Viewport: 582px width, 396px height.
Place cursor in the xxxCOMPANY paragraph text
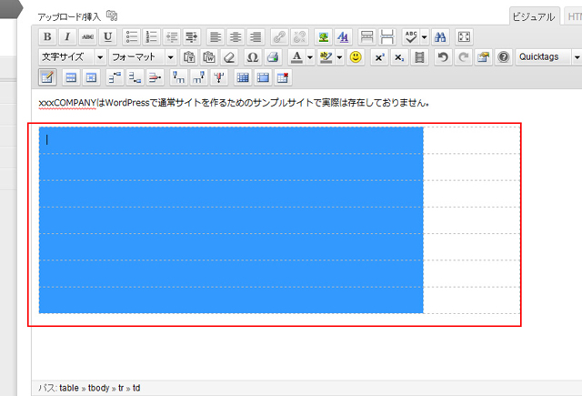[x=234, y=103]
